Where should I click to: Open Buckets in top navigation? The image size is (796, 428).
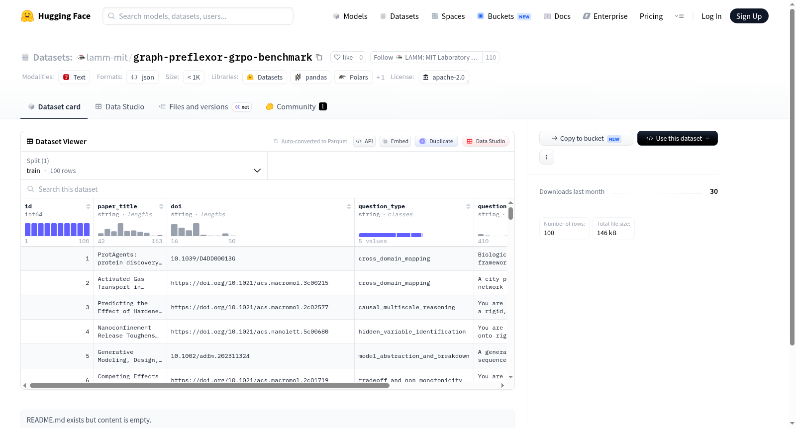coord(504,16)
